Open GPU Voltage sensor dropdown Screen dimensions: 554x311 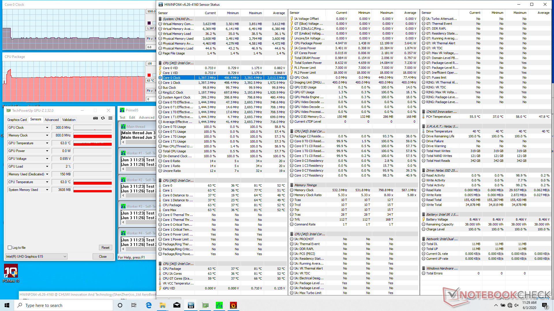coord(47,159)
